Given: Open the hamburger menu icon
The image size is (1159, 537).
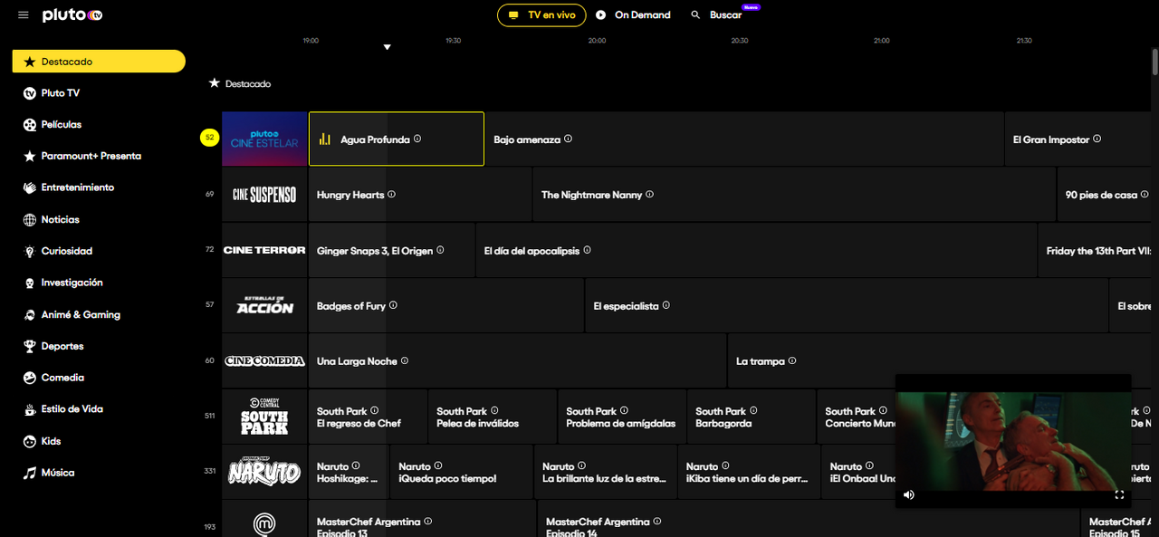Looking at the screenshot, I should coord(24,15).
